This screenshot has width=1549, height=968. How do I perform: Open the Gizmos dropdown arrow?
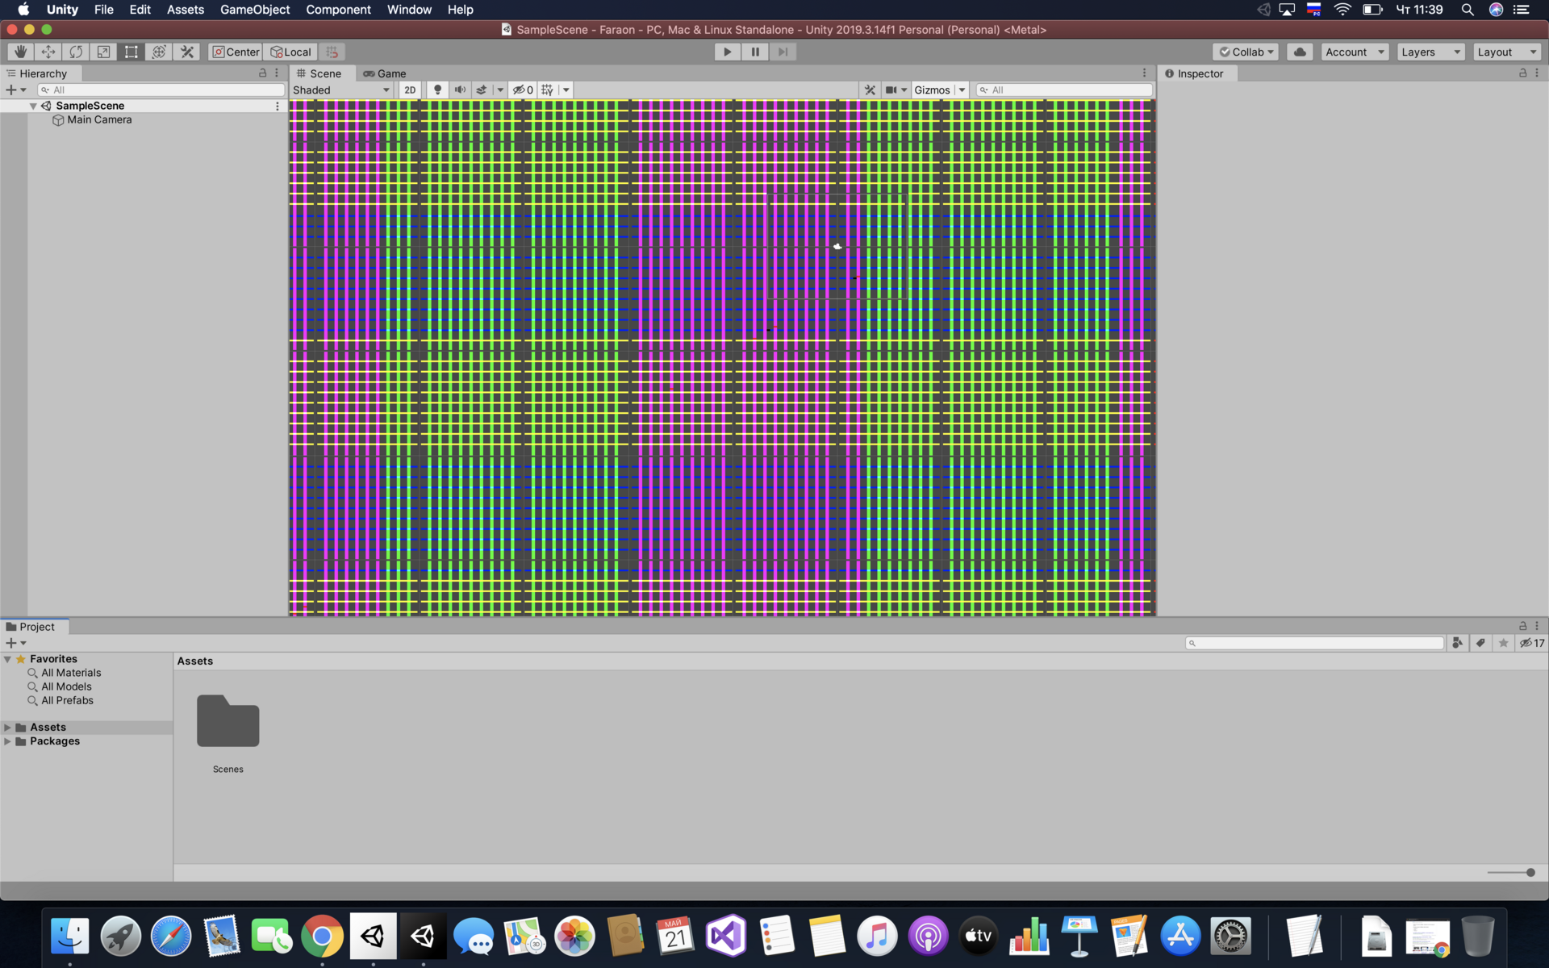point(962,90)
